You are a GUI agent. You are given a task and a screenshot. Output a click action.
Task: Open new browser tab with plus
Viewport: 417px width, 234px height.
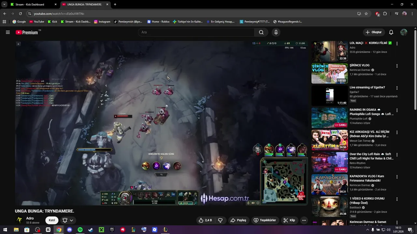(115, 5)
